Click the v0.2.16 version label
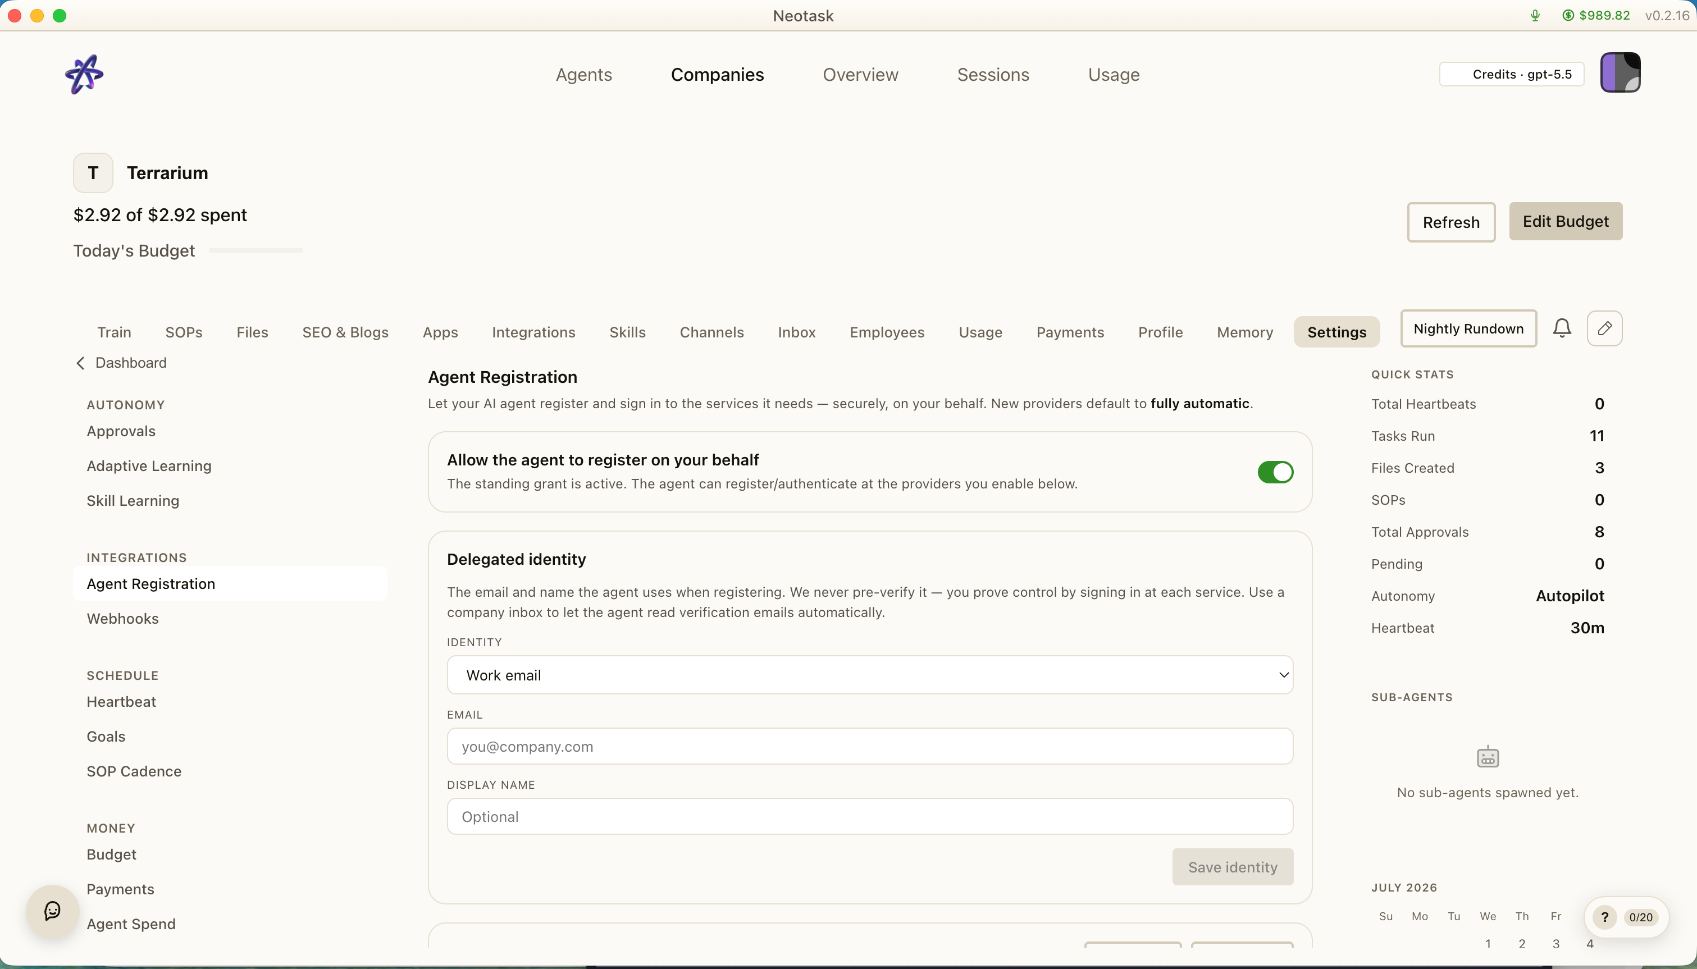 click(1667, 15)
